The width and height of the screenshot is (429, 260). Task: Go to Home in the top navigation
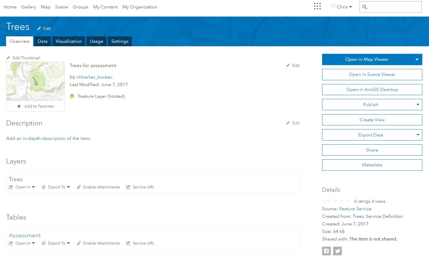tap(10, 7)
